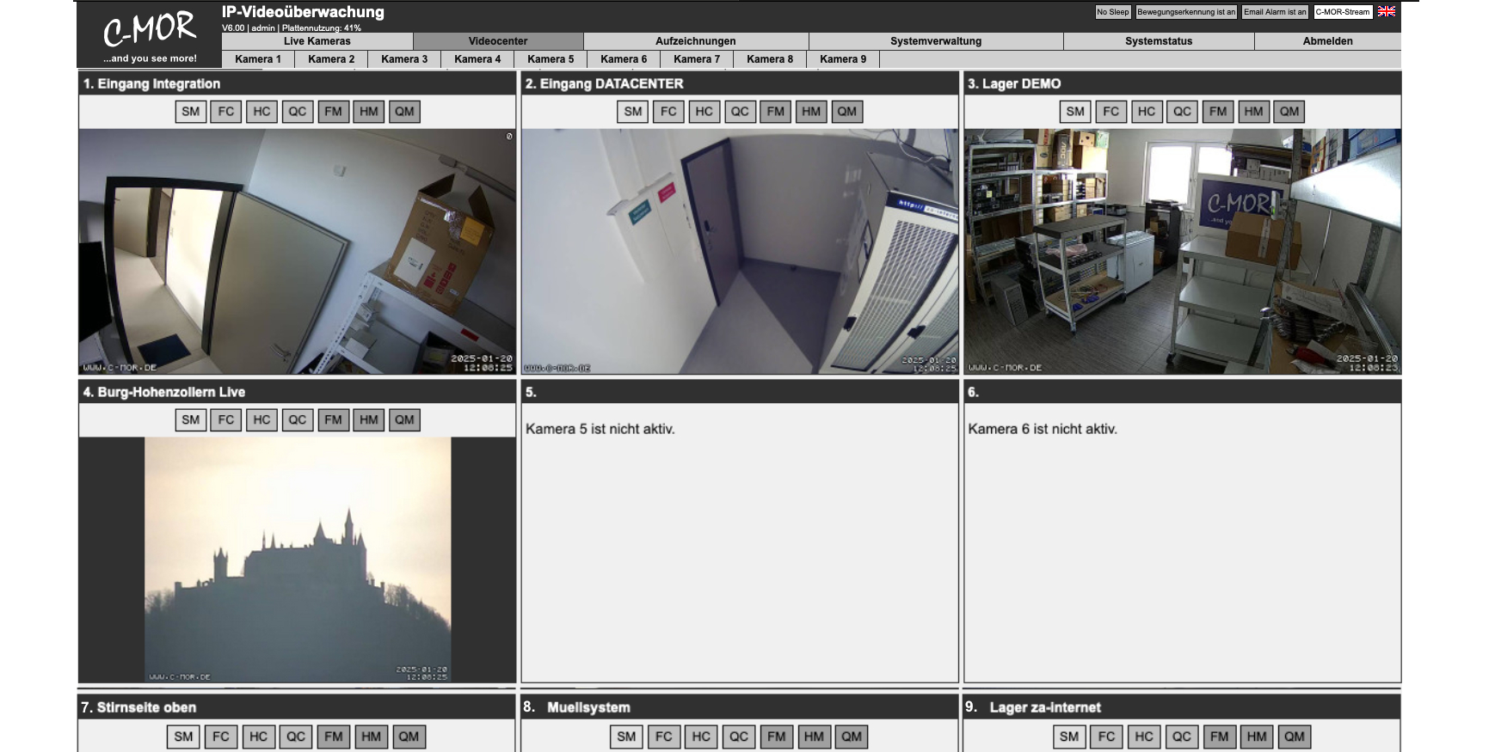The width and height of the screenshot is (1495, 752).
Task: Toggle the No Sleep button
Action: [1113, 12]
